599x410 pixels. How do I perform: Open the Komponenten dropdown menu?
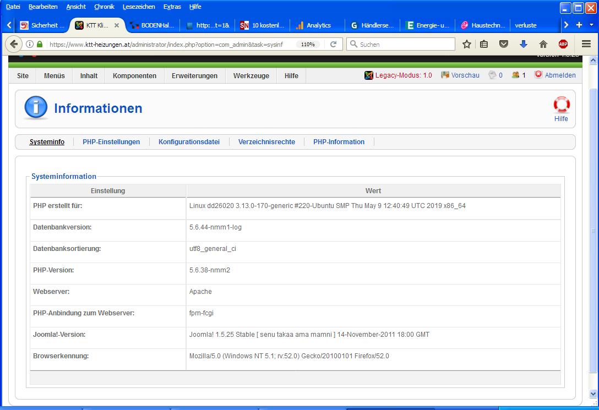click(x=134, y=76)
